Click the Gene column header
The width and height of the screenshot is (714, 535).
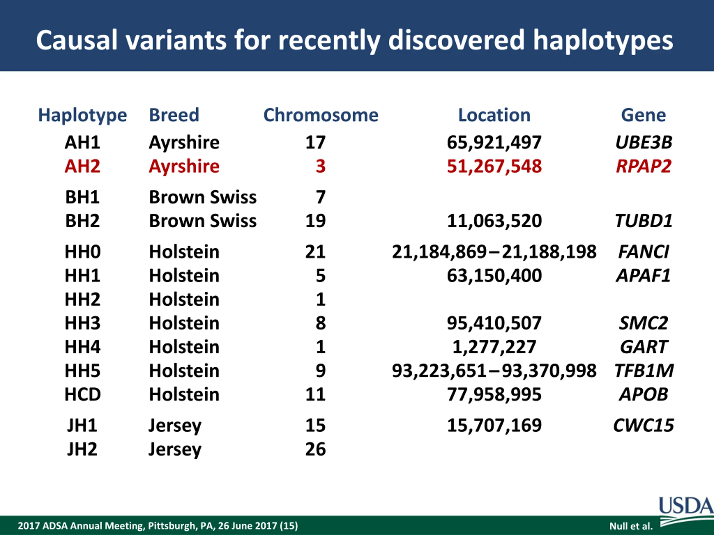coord(643,115)
